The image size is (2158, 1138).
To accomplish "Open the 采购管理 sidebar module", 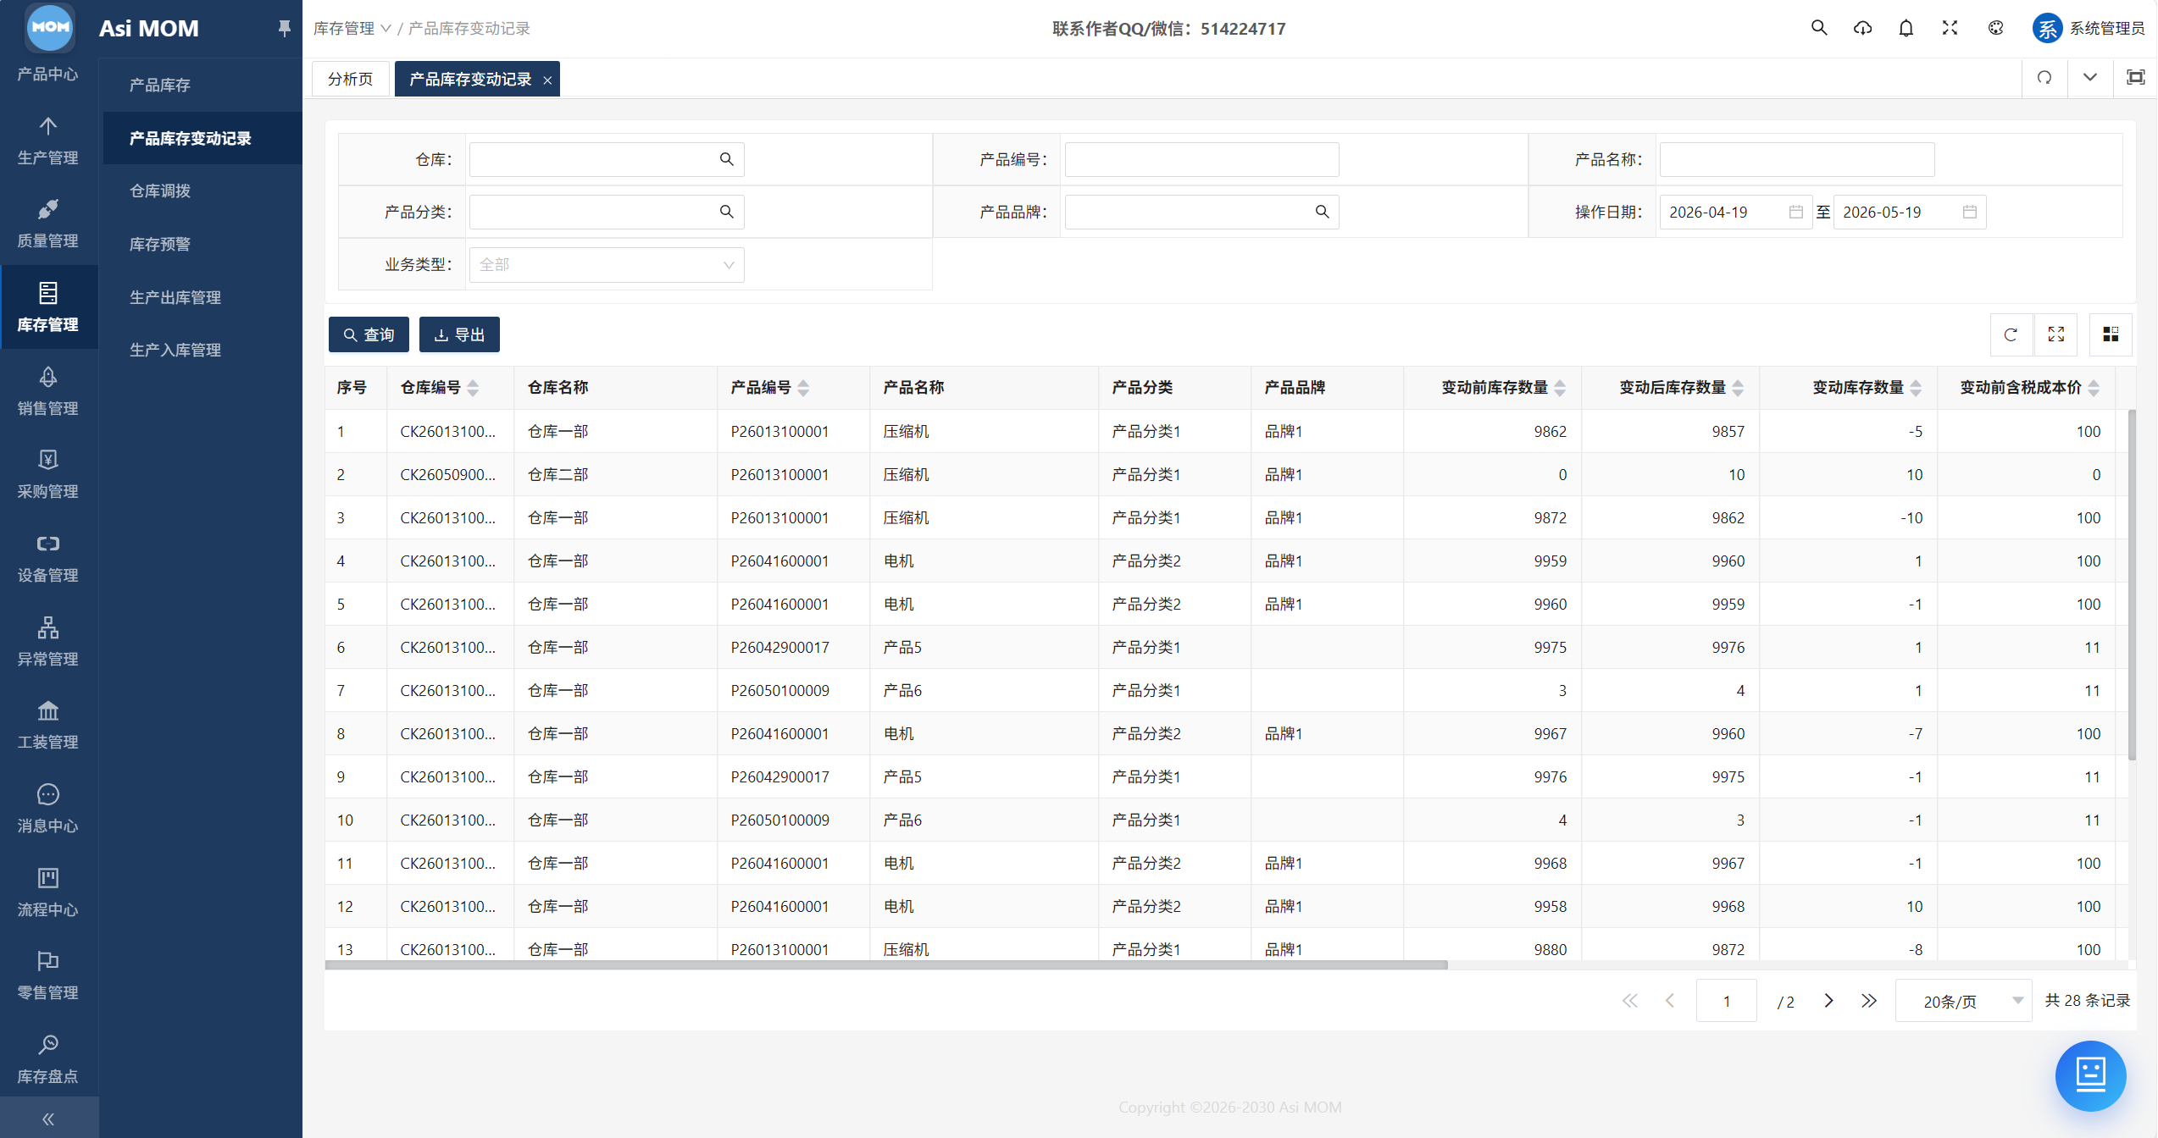I will pyautogui.click(x=48, y=474).
